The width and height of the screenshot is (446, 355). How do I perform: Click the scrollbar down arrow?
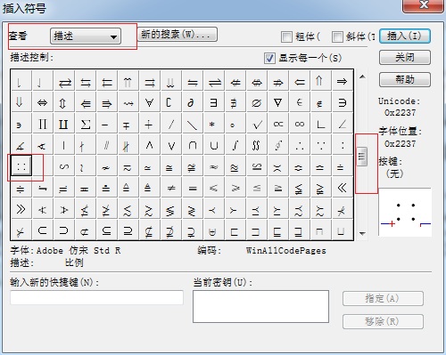click(362, 234)
